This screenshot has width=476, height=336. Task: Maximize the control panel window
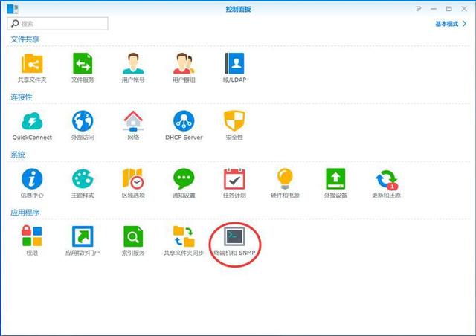pos(448,9)
